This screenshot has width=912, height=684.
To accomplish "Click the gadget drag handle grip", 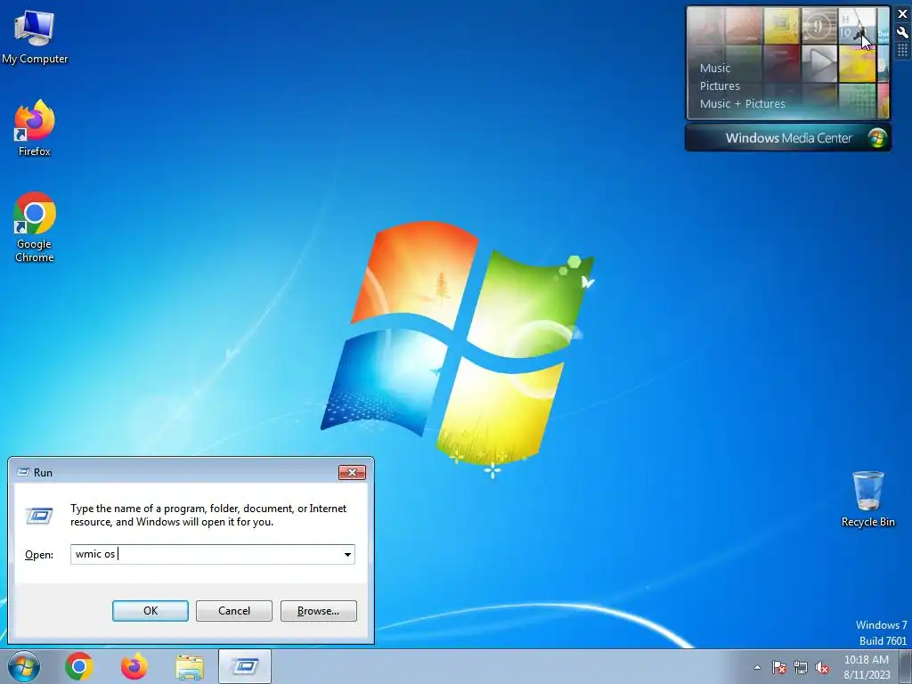I will 903,51.
